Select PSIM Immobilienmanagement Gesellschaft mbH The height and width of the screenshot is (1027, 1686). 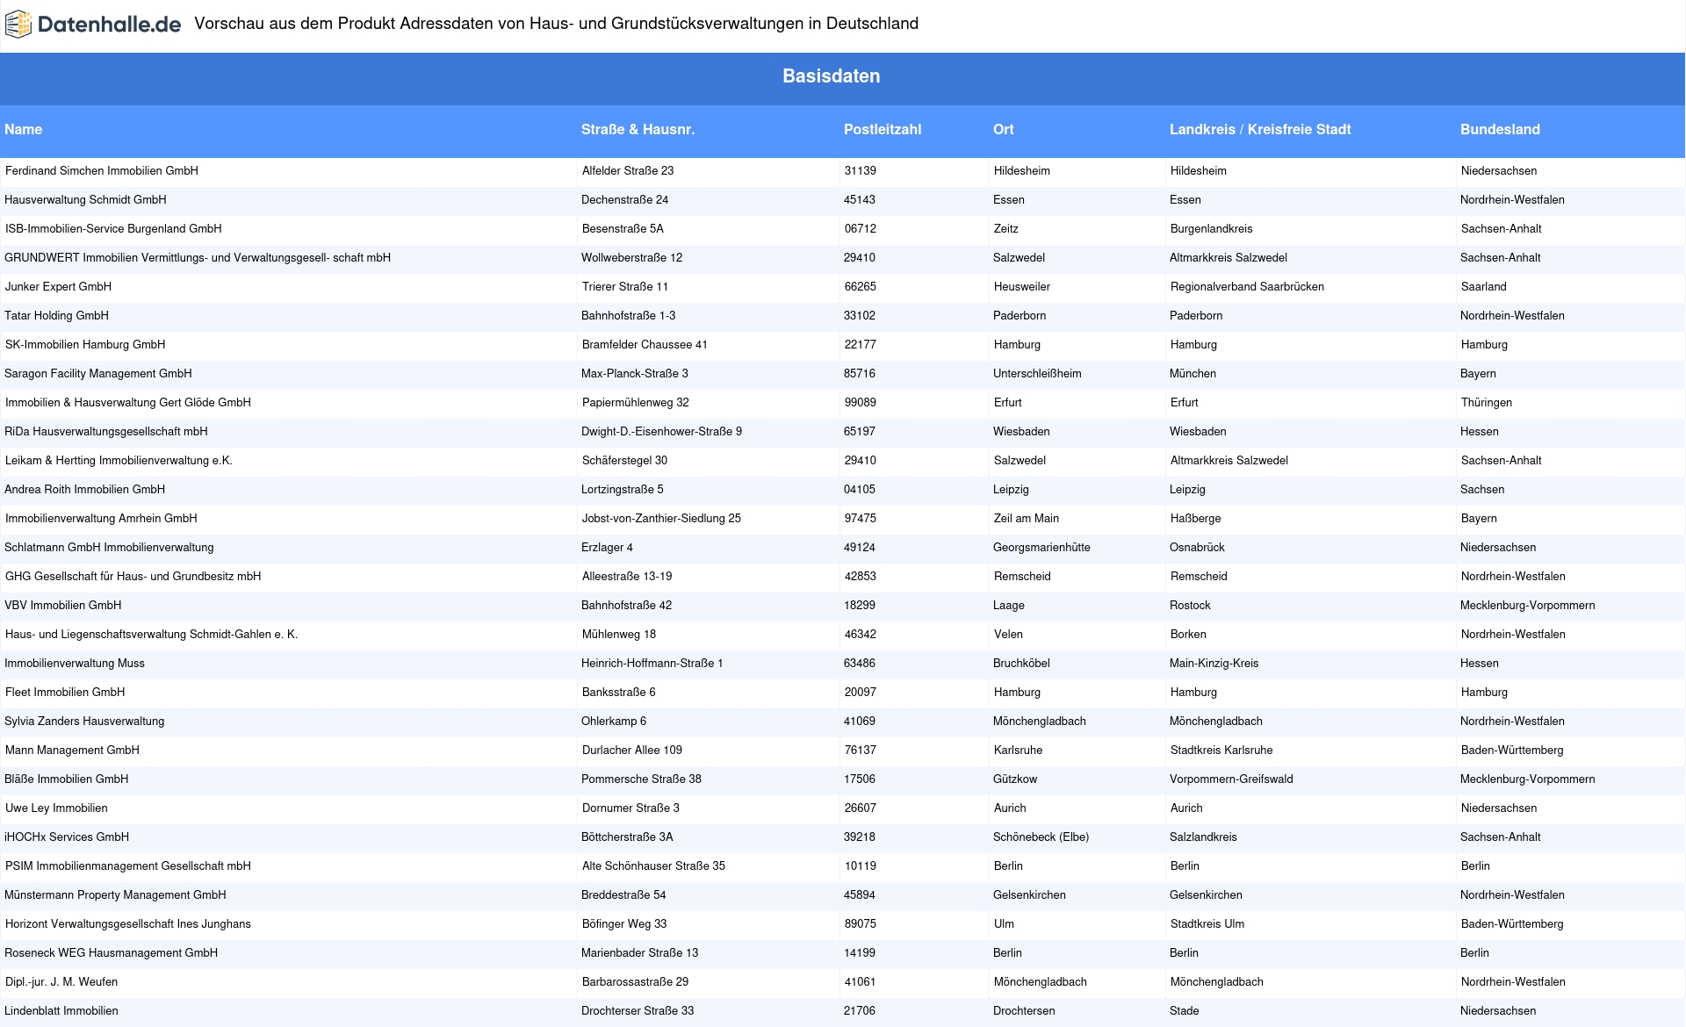128,866
